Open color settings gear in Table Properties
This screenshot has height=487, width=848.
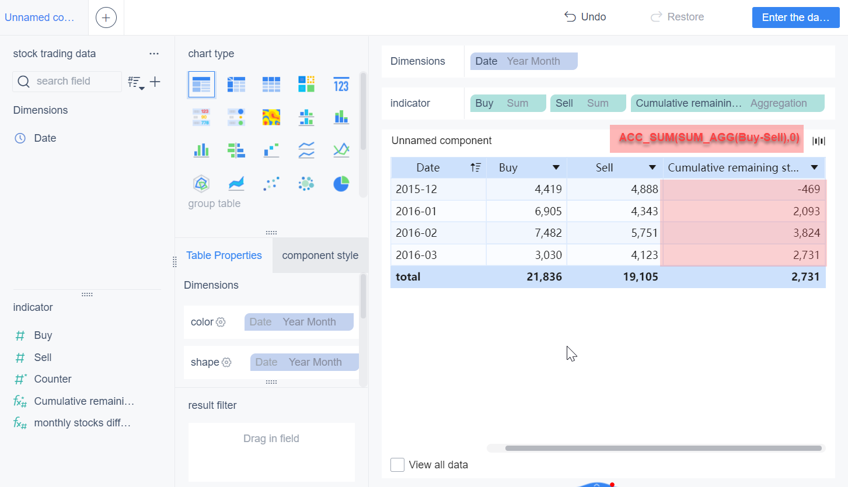[x=221, y=322]
